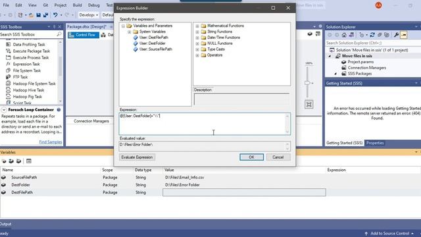
Task: Expand the System Variables folder
Action: click(130, 32)
